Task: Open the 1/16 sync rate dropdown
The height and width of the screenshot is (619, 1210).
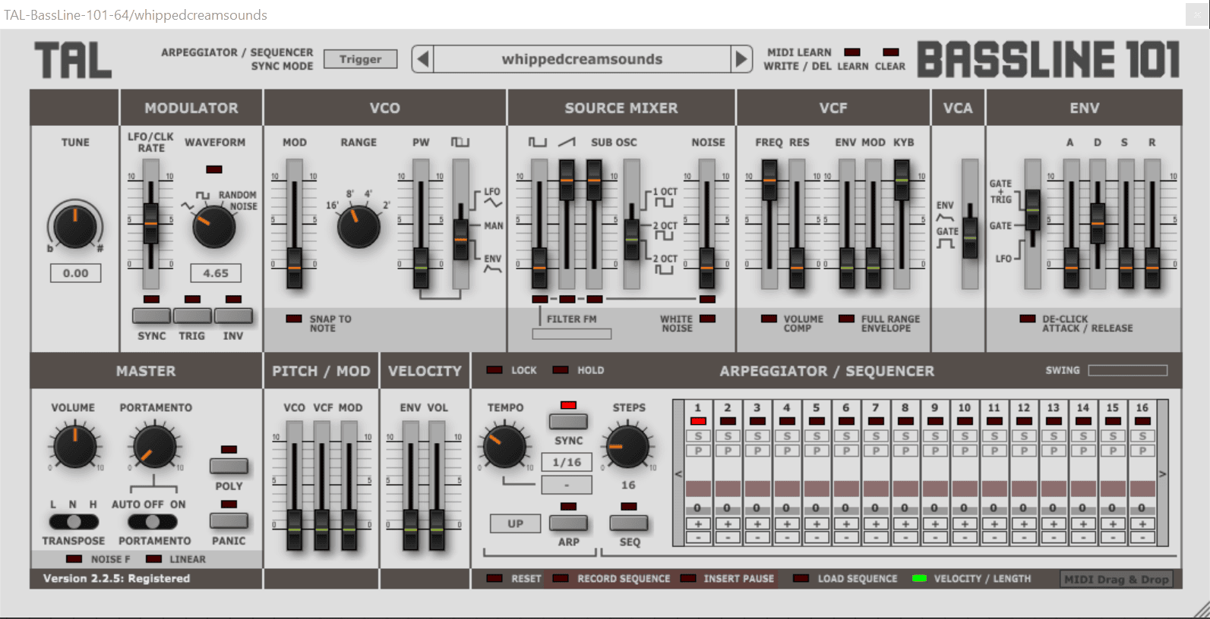Action: pyautogui.click(x=567, y=462)
